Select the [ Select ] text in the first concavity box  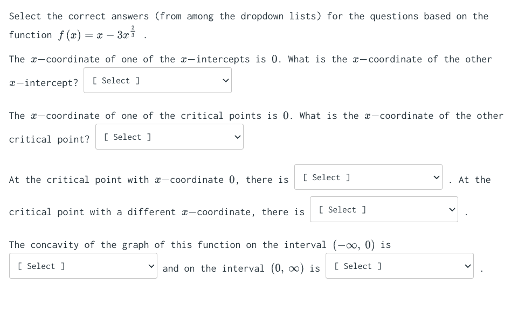[41, 266]
